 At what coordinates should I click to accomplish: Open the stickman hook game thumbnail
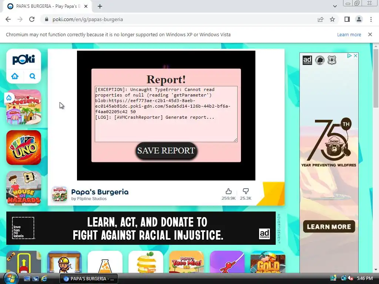(227, 262)
